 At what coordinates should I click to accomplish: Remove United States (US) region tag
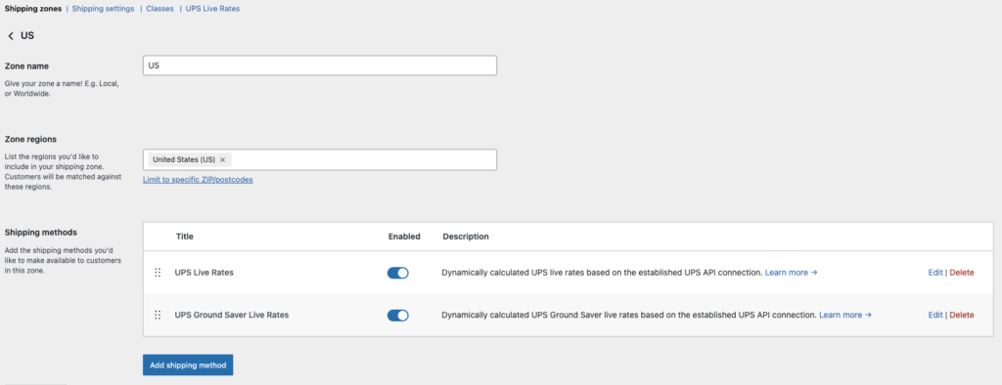(222, 159)
